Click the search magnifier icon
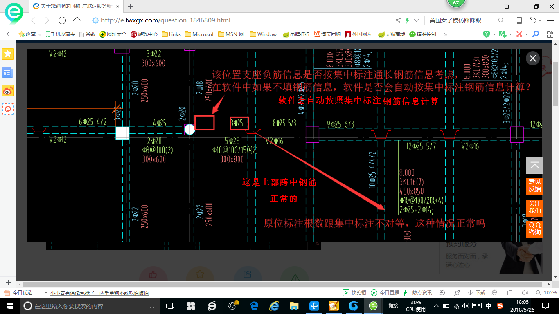 501,20
